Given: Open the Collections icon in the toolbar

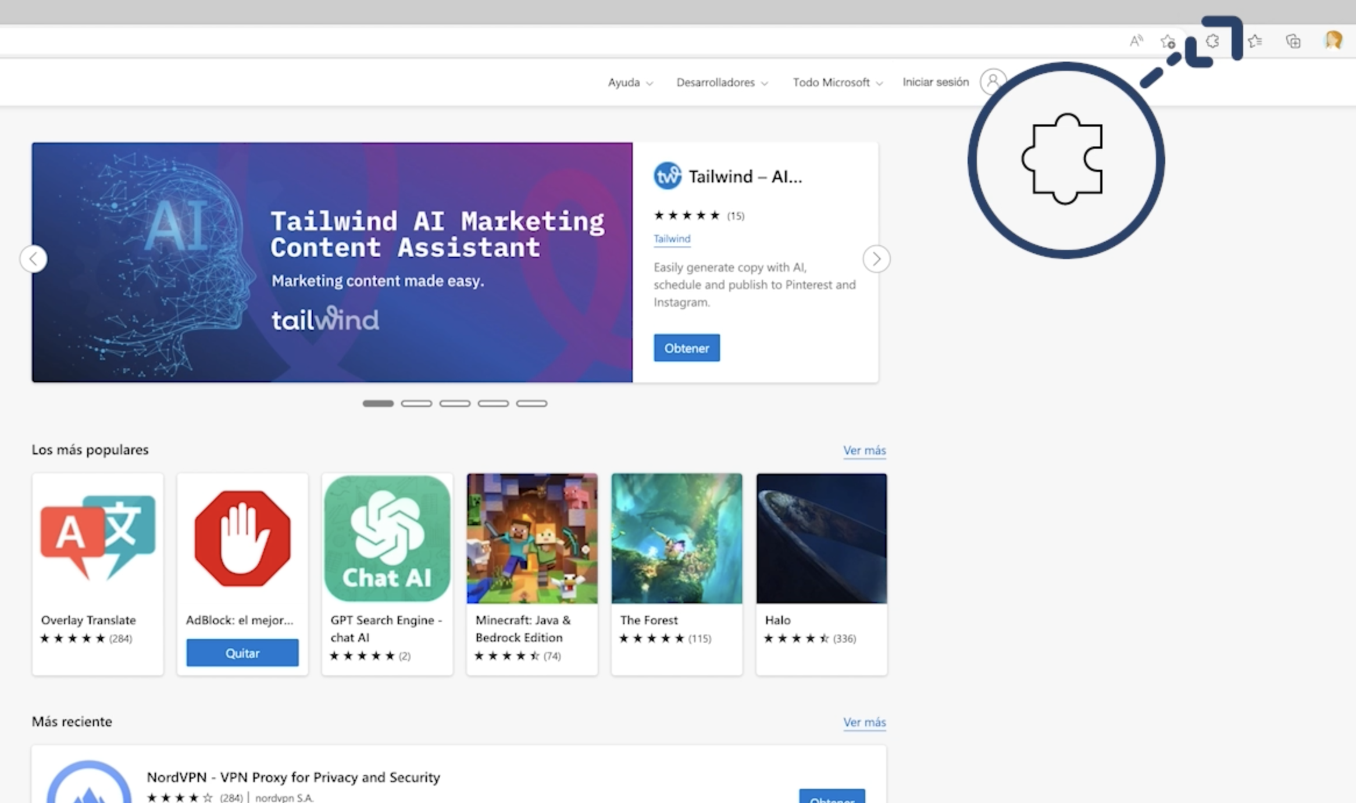Looking at the screenshot, I should point(1292,41).
